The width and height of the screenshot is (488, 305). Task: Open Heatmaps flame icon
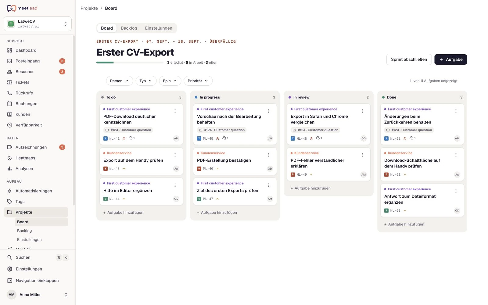(x=9, y=158)
